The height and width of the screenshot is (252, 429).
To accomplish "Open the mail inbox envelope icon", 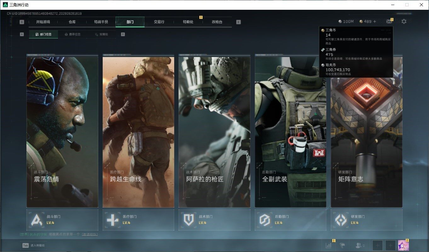I will pos(389,21).
